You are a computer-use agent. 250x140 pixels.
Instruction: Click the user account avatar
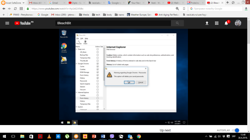point(238,23)
